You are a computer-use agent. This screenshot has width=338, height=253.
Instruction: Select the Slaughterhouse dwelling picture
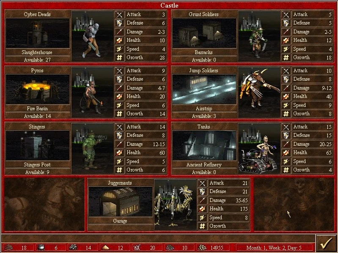[38, 33]
